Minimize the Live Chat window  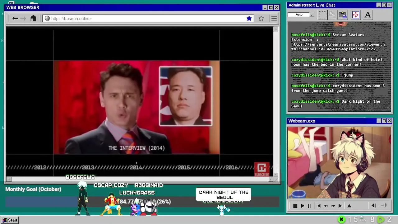[379, 5]
